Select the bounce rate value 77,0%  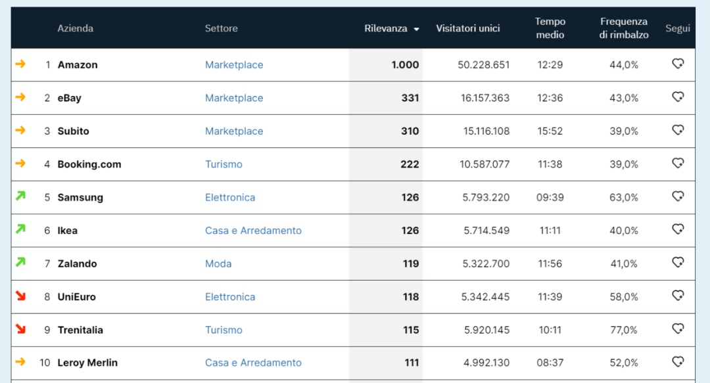click(x=624, y=330)
